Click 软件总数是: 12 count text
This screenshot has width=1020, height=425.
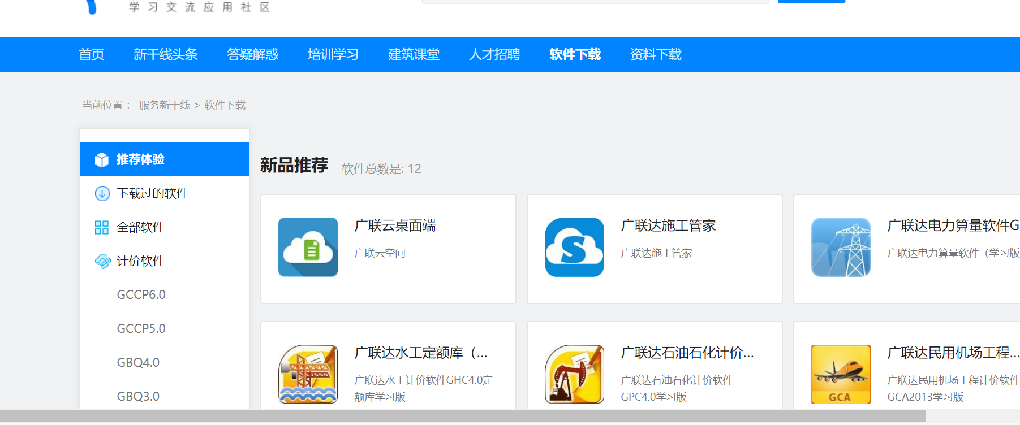[x=381, y=169]
